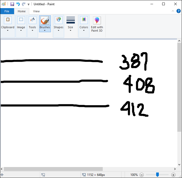
Task: Open Edit with Paint 3D
Action: (97, 24)
